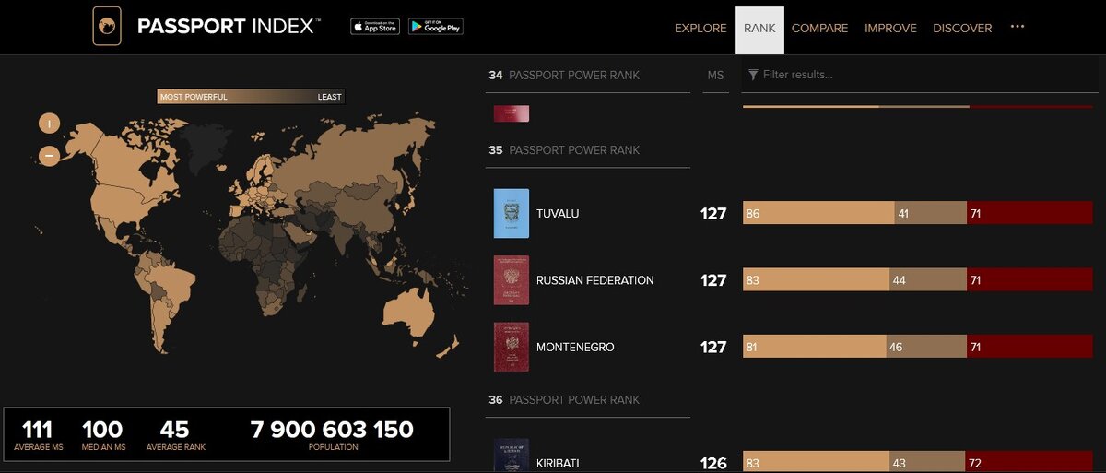Zoom in on the world map
This screenshot has width=1106, height=473.
(49, 123)
